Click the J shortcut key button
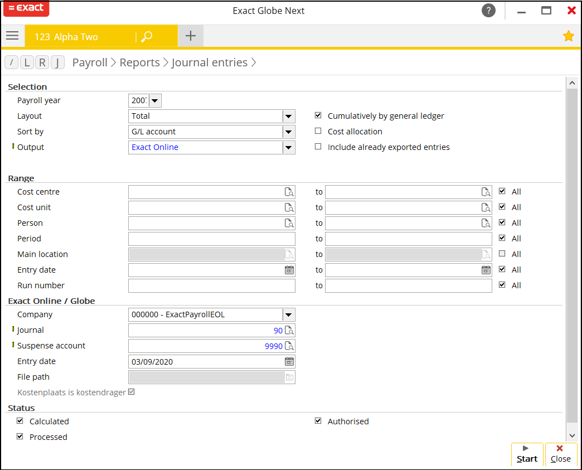This screenshot has height=470, width=582. [57, 62]
